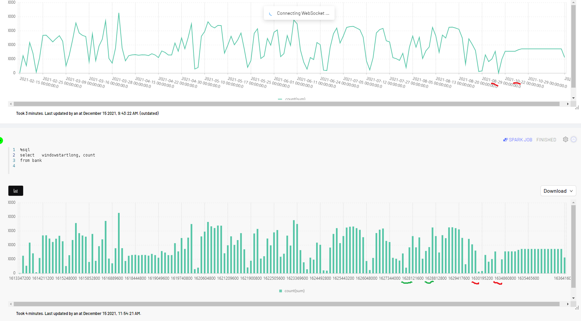Screen dimensions: 581x321
Task: Click the line chart horizontal scrollbar track
Action: tap(286, 104)
